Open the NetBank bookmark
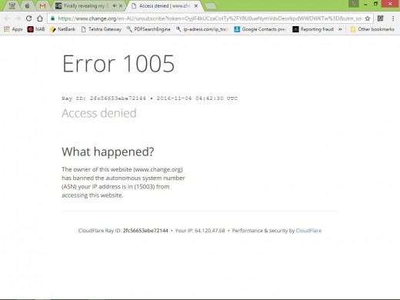Image resolution: width=400 pixels, height=300 pixels. (63, 29)
